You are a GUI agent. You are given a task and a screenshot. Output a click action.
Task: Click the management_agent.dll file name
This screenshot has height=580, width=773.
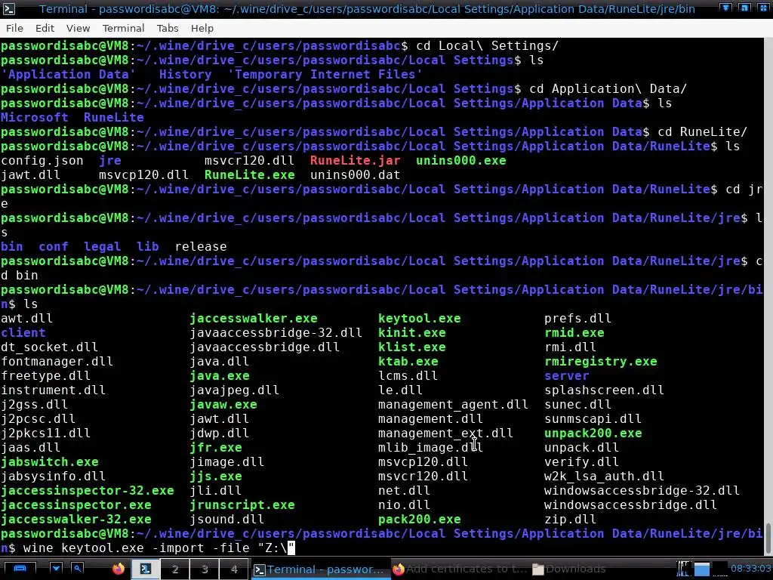click(x=453, y=405)
